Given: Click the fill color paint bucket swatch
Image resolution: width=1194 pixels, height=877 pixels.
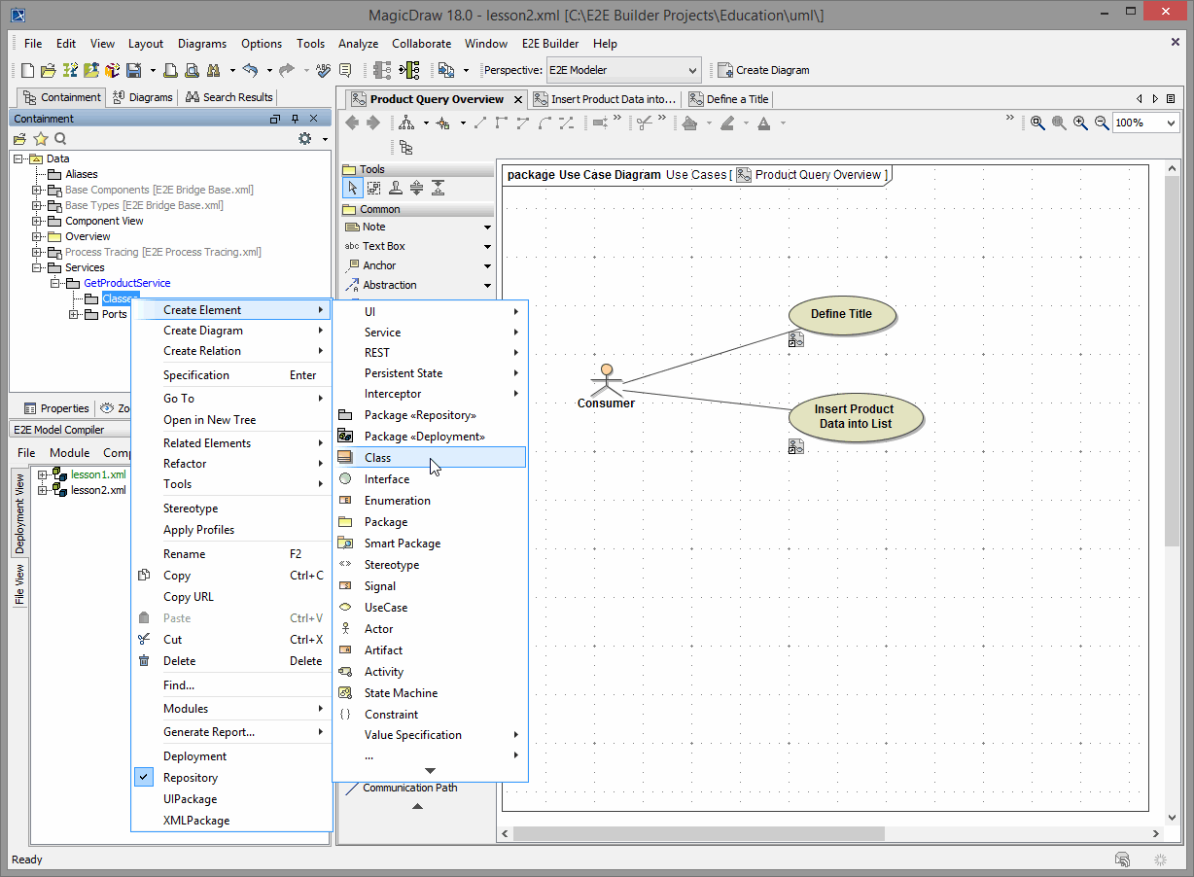Looking at the screenshot, I should 689,123.
